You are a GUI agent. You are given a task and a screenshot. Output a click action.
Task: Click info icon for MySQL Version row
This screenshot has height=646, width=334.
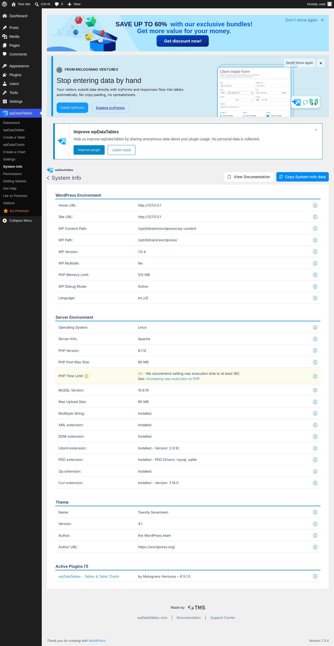coord(315,390)
